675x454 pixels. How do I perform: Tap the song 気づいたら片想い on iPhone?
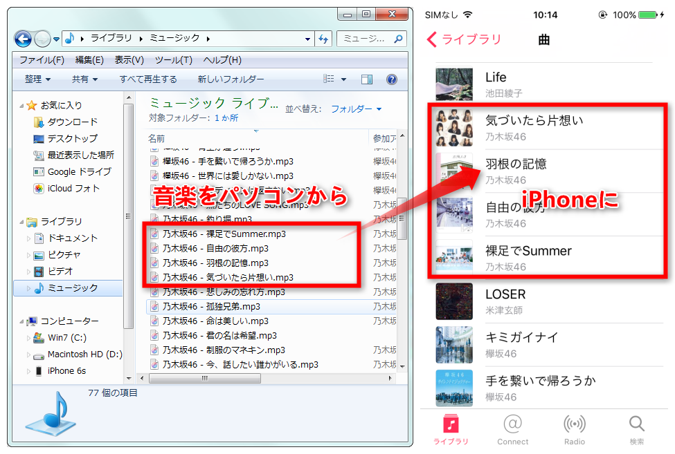click(x=534, y=121)
